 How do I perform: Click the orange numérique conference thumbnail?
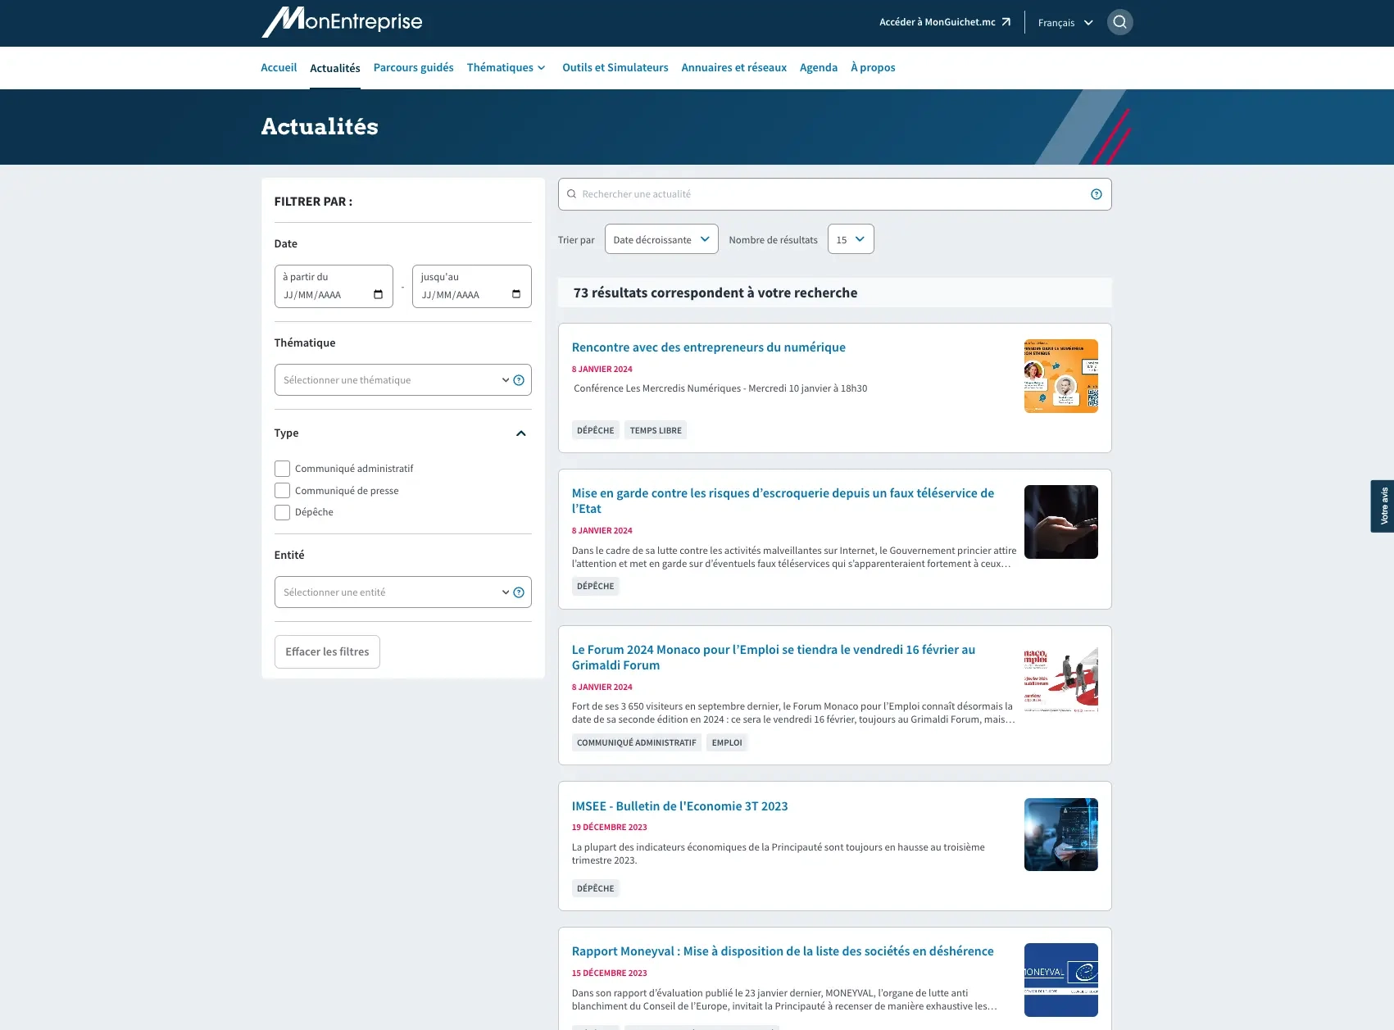pos(1061,376)
